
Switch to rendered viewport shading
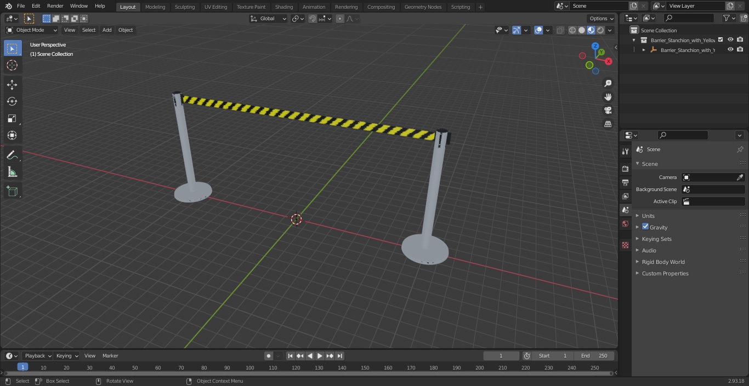coord(600,30)
